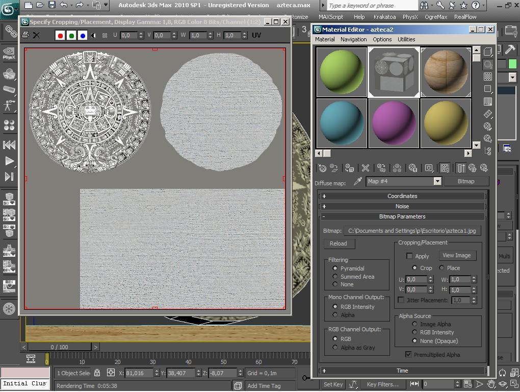The image size is (520, 392).
Task: Click the Play Animation button on left toolbar
Action: click(9, 161)
